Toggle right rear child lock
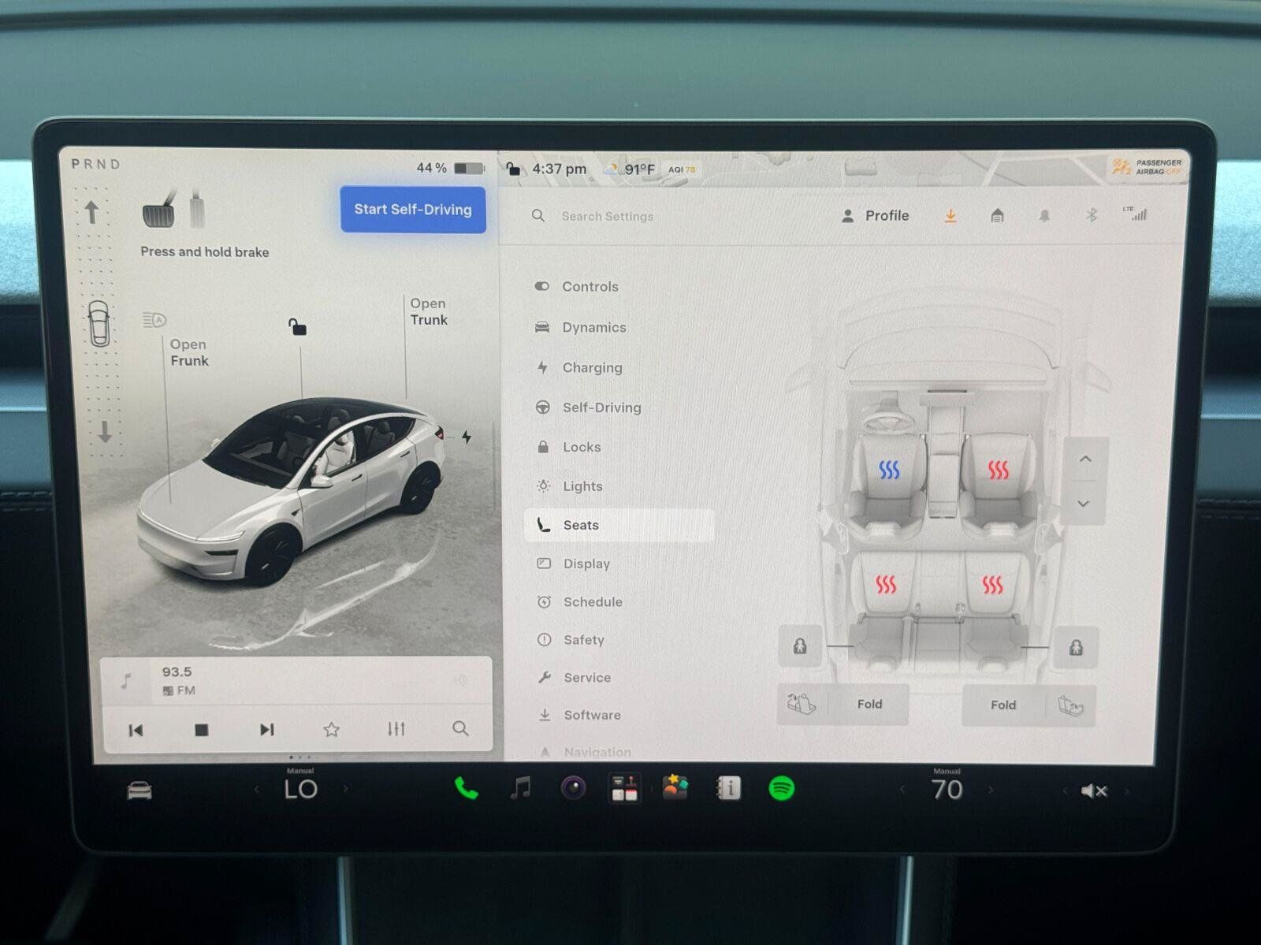Viewport: 1261px width, 945px height. (x=1076, y=648)
